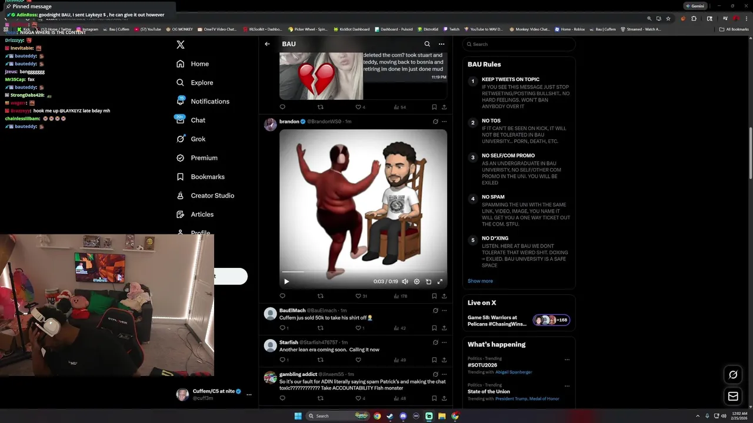
Task: Seek on the video progress bar
Action: pyautogui.click(x=363, y=272)
